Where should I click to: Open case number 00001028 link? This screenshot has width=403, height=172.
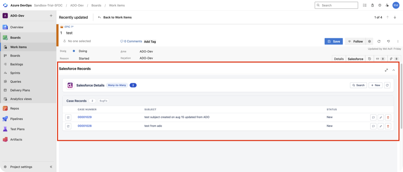click(x=85, y=126)
